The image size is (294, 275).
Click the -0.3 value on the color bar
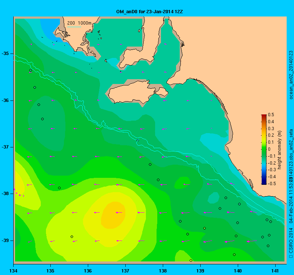click(x=272, y=170)
